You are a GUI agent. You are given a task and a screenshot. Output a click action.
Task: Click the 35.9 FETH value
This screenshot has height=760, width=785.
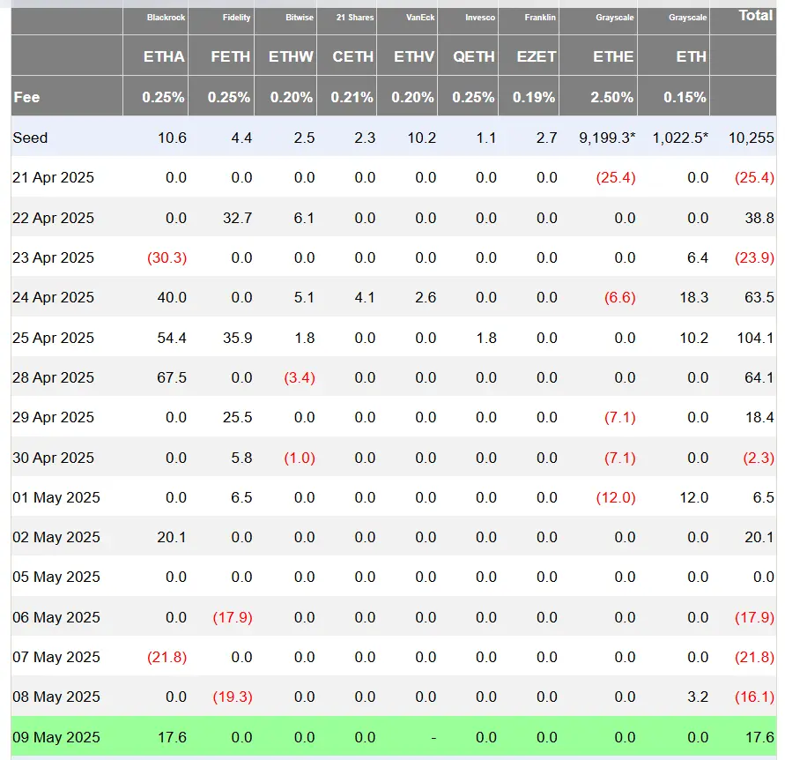point(237,338)
